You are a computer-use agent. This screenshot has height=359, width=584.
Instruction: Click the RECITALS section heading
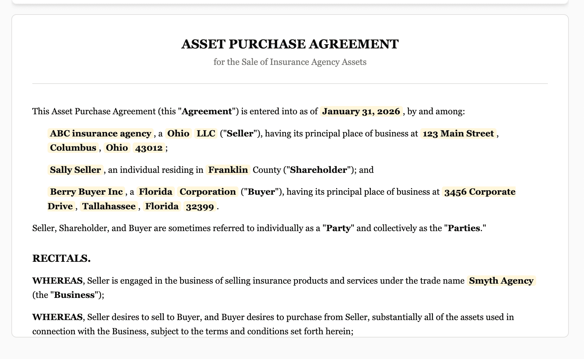[x=61, y=258]
